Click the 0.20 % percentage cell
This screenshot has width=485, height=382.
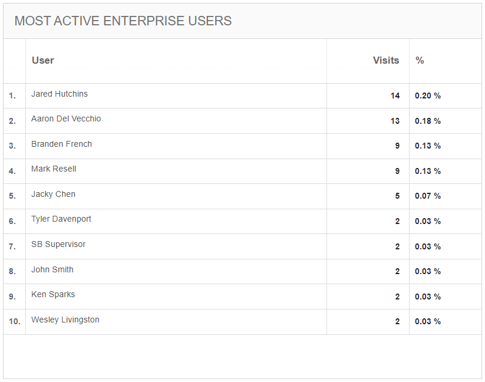[x=428, y=96]
